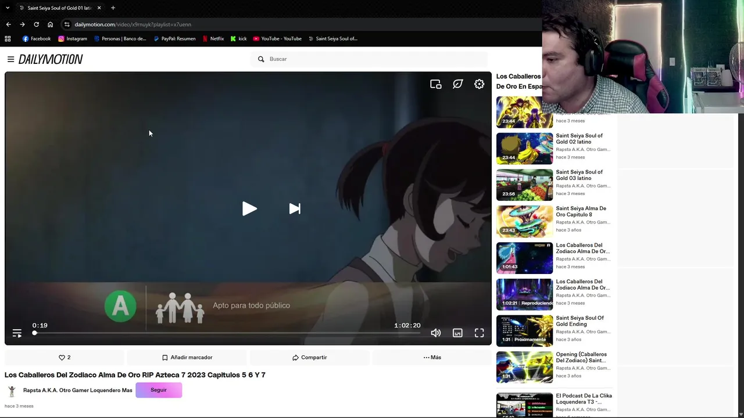
Task: Go to the Dailymotion home logo
Action: 51,59
